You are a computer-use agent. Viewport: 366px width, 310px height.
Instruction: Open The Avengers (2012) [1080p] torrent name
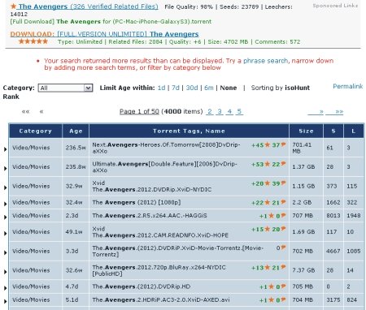(137, 202)
